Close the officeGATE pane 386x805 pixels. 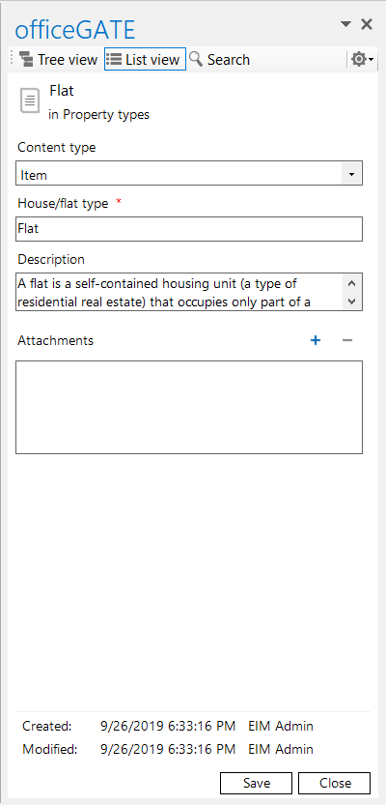pos(367,23)
